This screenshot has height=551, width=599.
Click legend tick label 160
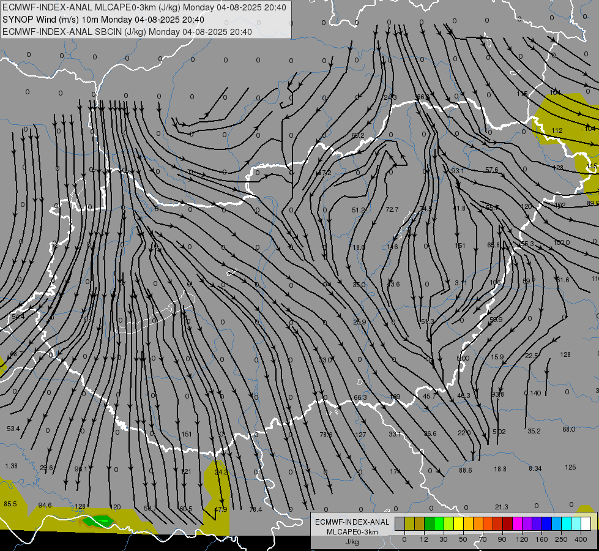click(541, 539)
